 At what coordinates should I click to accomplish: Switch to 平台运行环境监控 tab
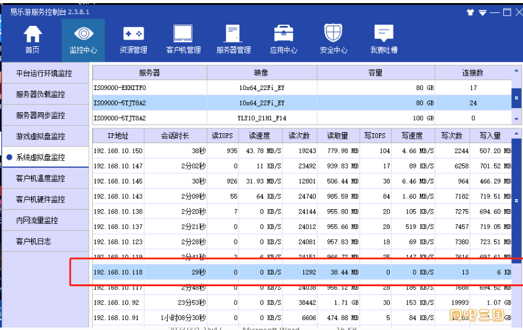(x=44, y=73)
